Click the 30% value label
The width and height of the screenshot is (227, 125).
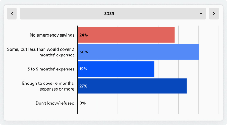(x=83, y=52)
